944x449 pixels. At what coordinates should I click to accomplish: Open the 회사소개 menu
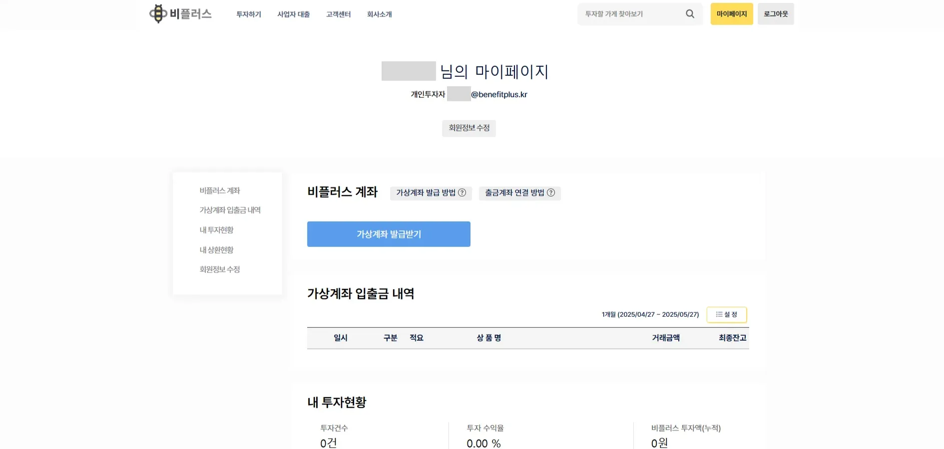380,14
